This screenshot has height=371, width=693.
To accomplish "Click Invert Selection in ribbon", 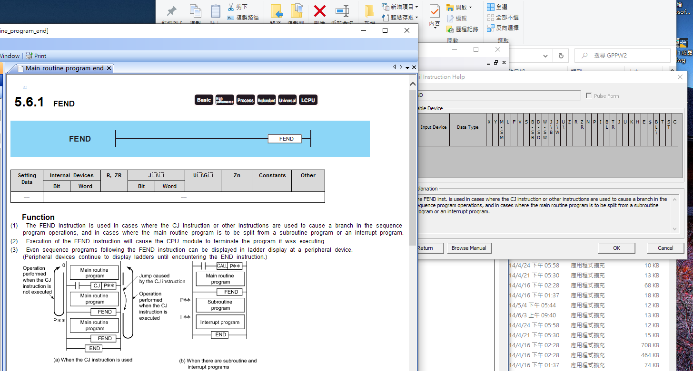I will click(503, 28).
